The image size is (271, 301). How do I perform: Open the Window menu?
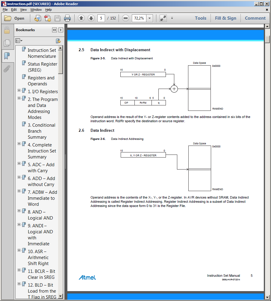pyautogui.click(x=36, y=10)
